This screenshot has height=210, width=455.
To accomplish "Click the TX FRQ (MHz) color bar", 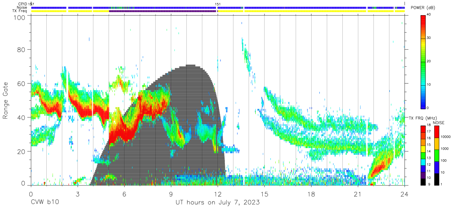I will [x=423, y=156].
